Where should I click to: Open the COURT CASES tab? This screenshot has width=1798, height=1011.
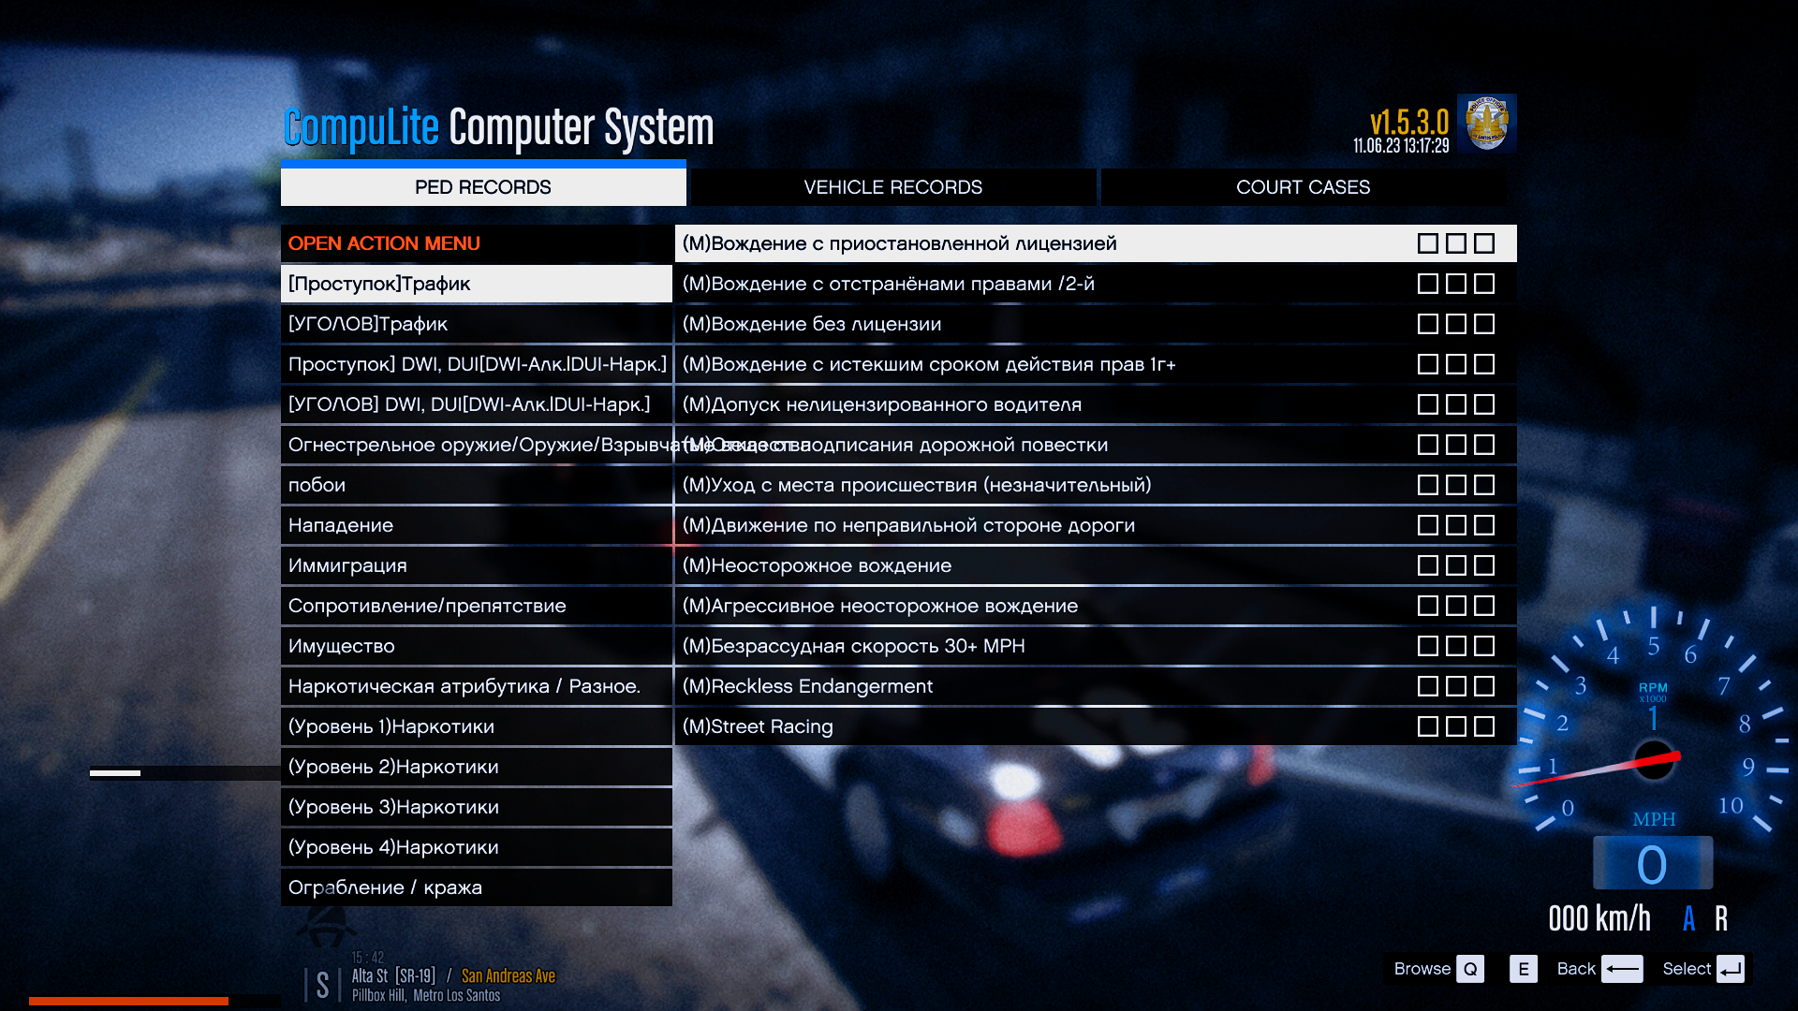(x=1303, y=187)
